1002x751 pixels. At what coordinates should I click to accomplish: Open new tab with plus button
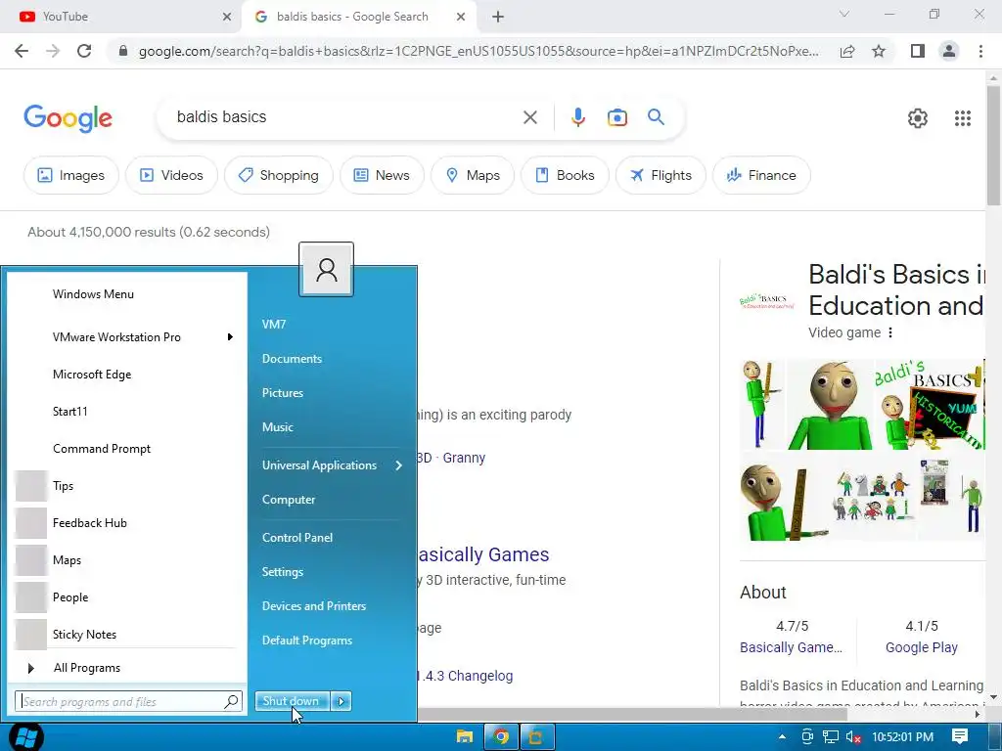pyautogui.click(x=498, y=17)
